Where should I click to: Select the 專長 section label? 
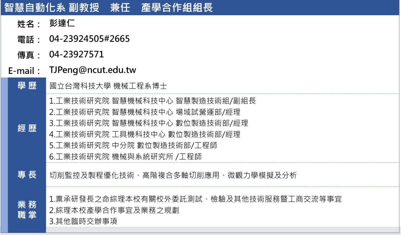tap(27, 175)
